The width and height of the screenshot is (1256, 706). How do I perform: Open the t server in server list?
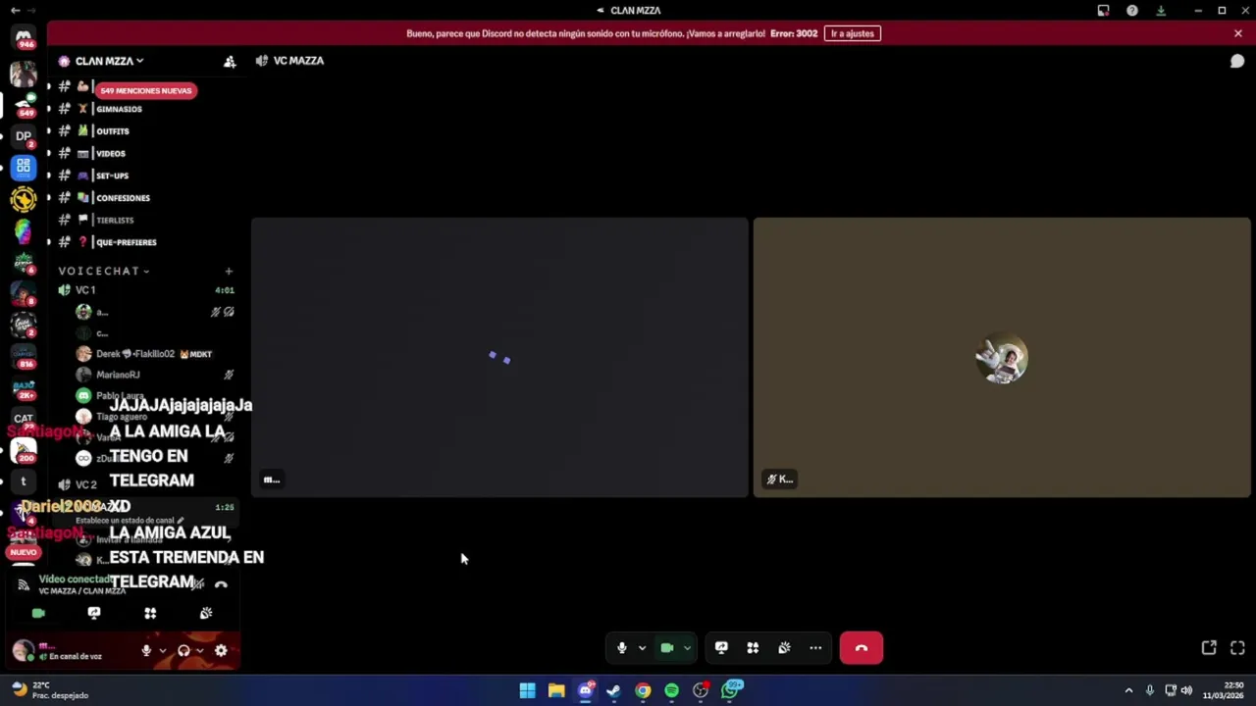point(24,481)
